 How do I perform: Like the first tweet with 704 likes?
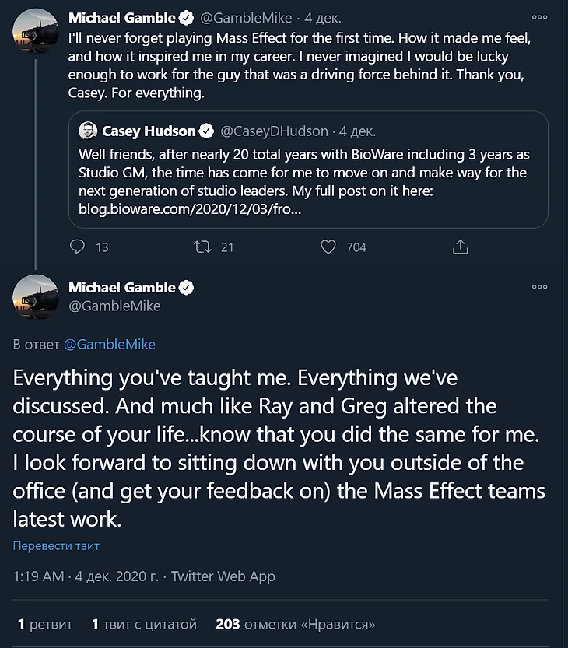[328, 247]
